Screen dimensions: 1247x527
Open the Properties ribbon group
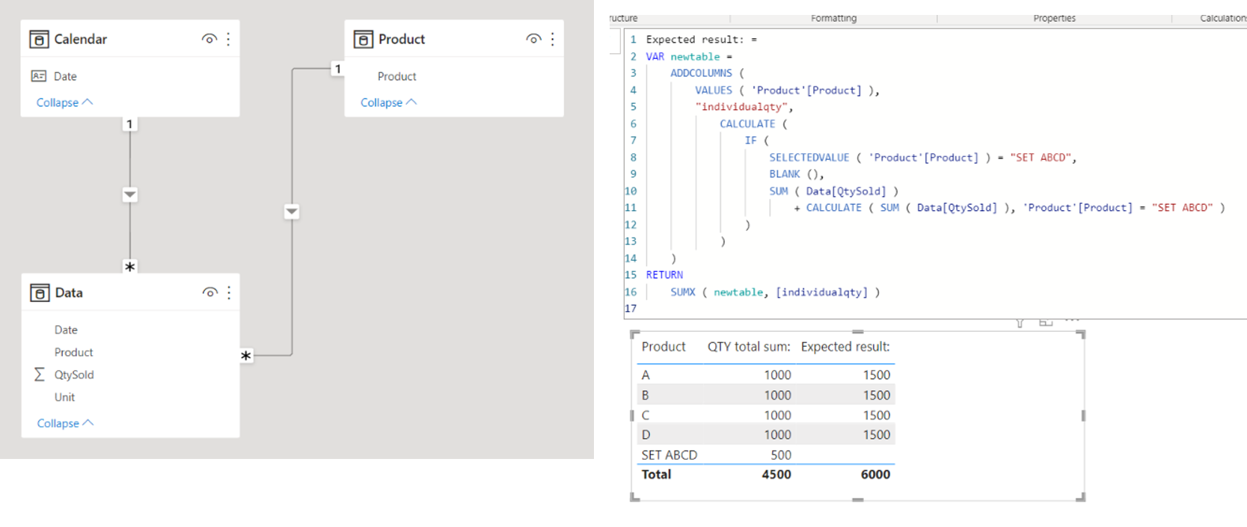(1054, 18)
